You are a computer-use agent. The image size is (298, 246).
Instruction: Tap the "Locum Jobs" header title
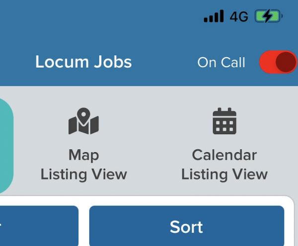click(83, 62)
